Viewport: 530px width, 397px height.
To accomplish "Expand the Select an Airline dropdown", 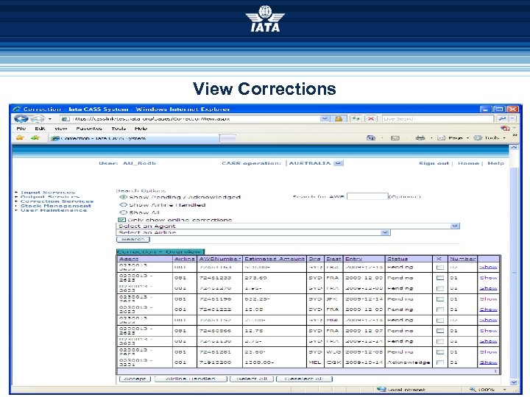I will (x=385, y=232).
